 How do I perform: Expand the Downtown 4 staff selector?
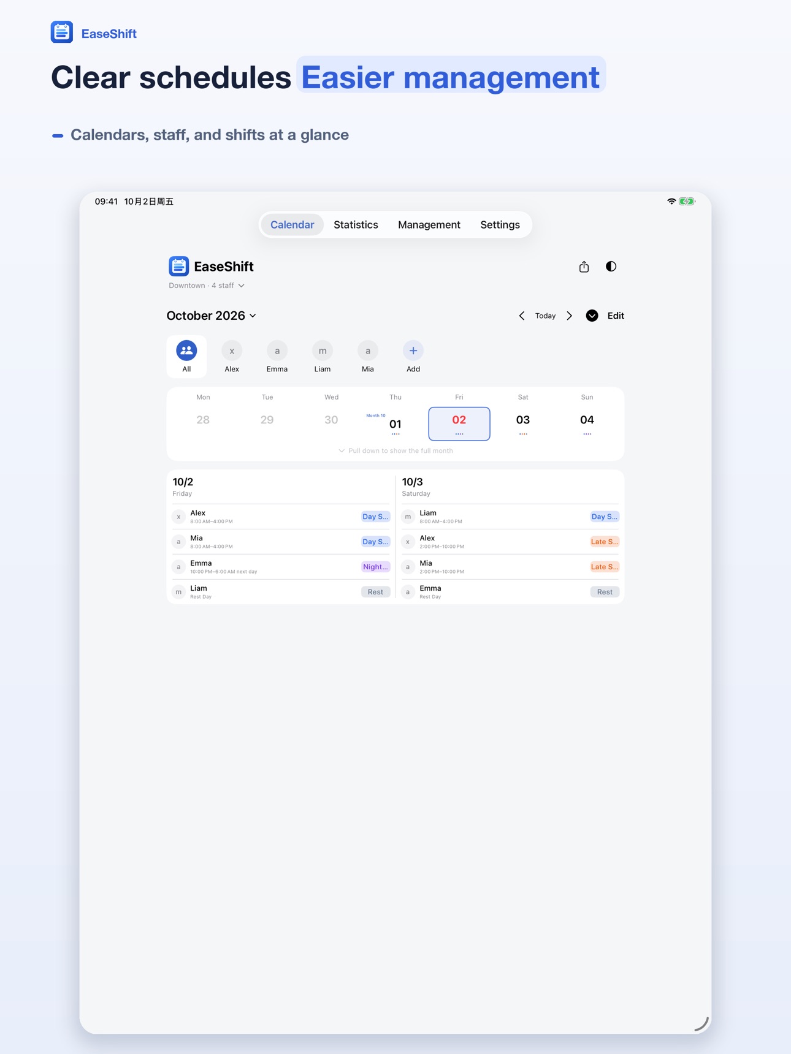click(207, 286)
